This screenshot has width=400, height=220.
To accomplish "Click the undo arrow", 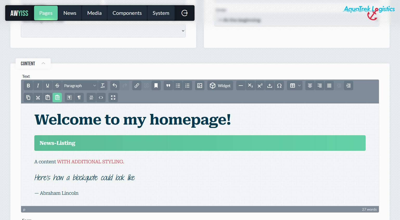I will coord(115,86).
